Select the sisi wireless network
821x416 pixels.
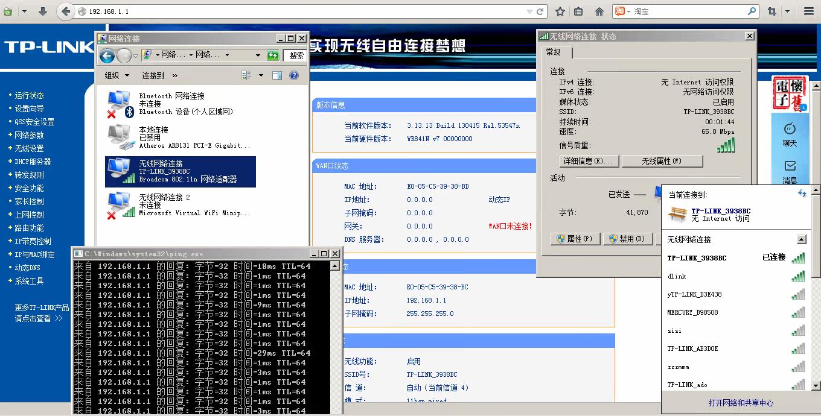tap(736, 330)
